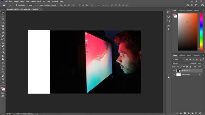Open the Normal blend mode dropdown
205x115 pixels.
pos(181,63)
